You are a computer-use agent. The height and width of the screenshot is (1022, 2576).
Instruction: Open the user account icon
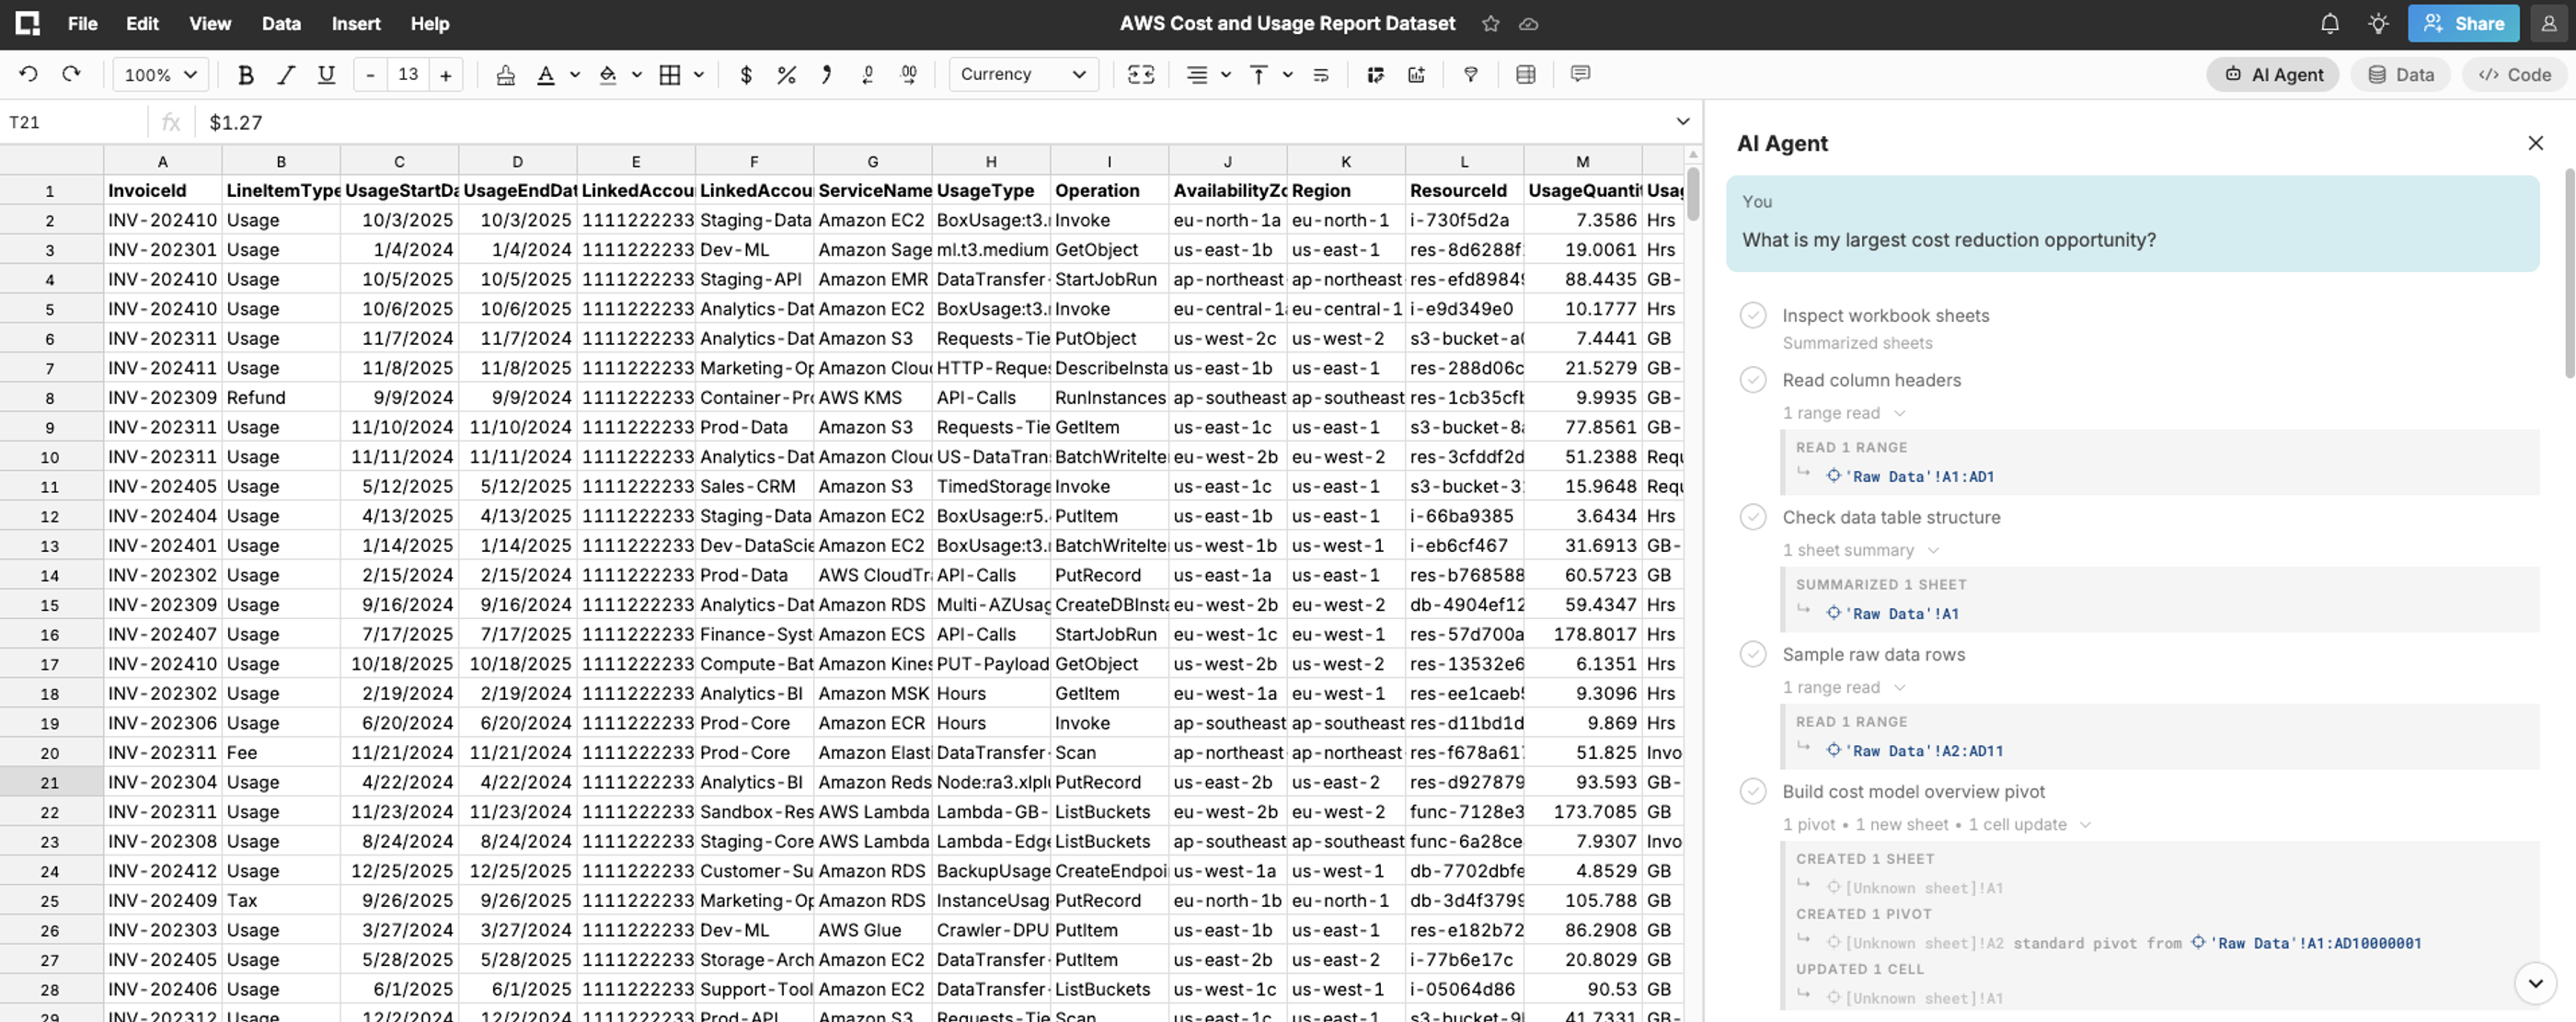[2549, 24]
